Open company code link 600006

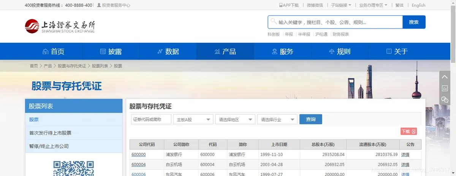138,174
